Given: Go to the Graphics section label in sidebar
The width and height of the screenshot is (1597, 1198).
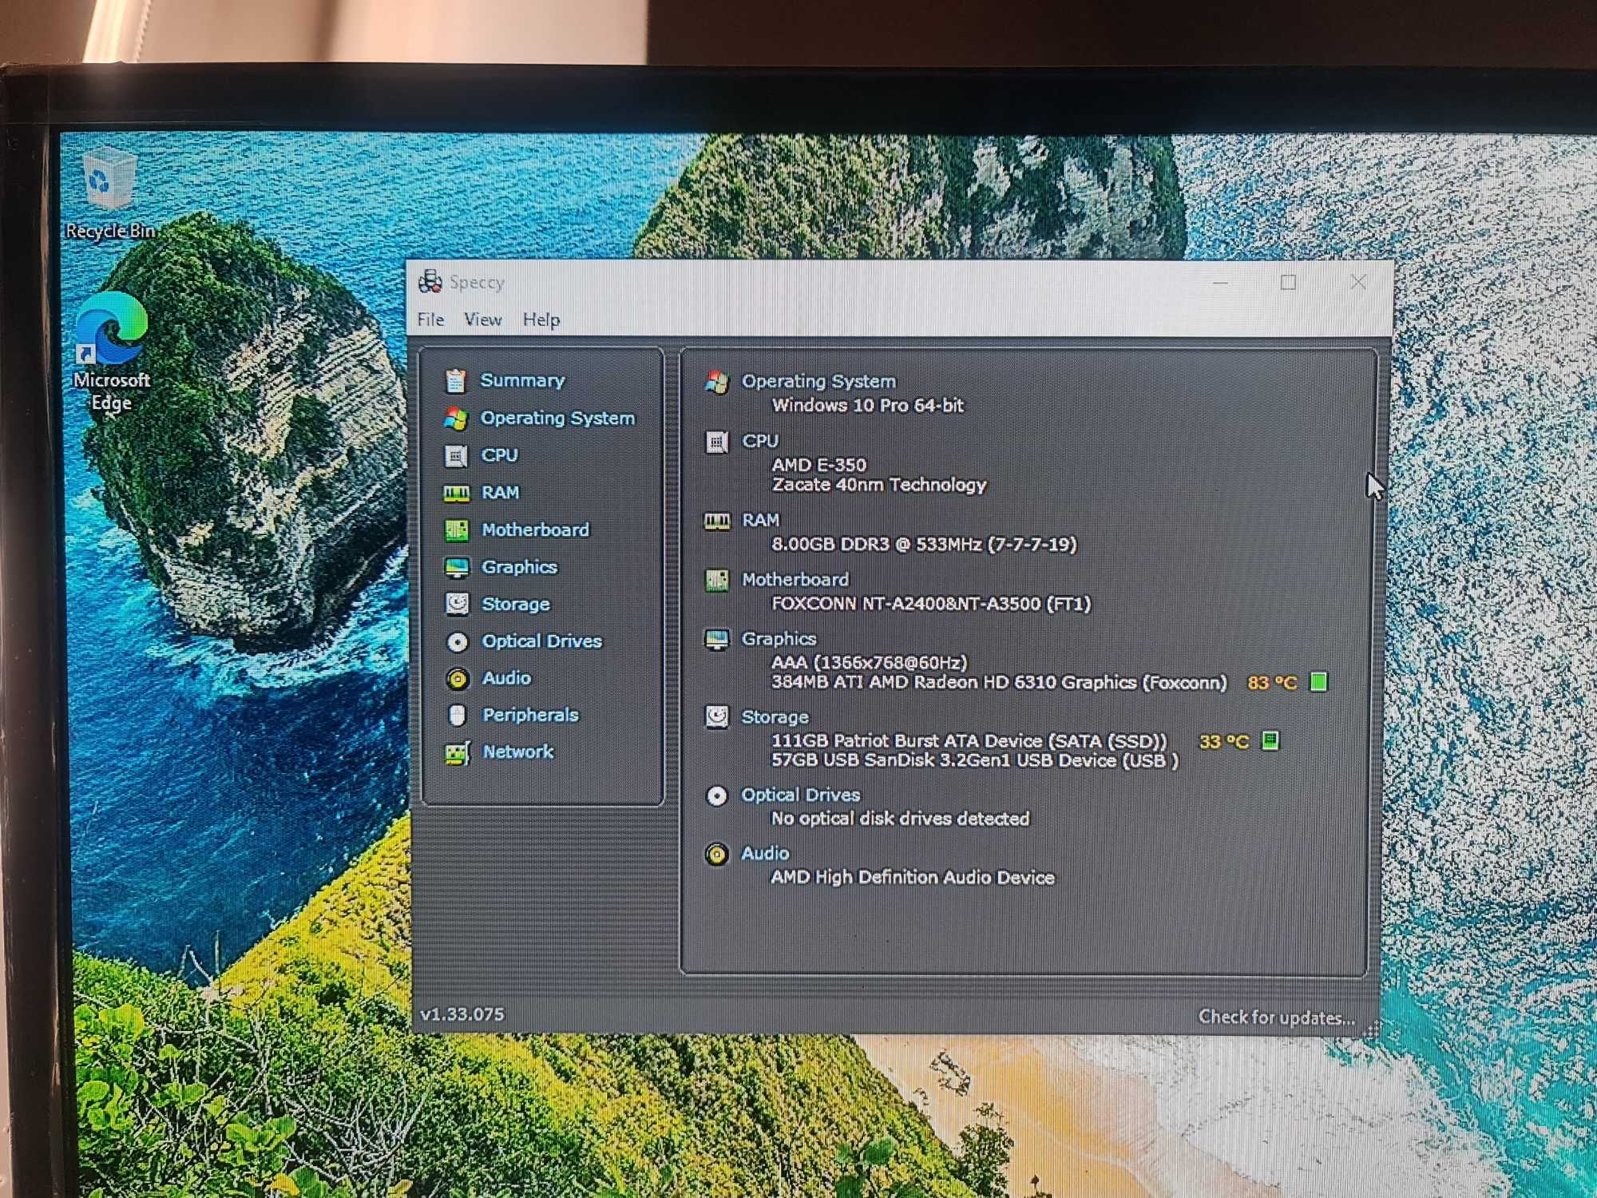Looking at the screenshot, I should [519, 567].
